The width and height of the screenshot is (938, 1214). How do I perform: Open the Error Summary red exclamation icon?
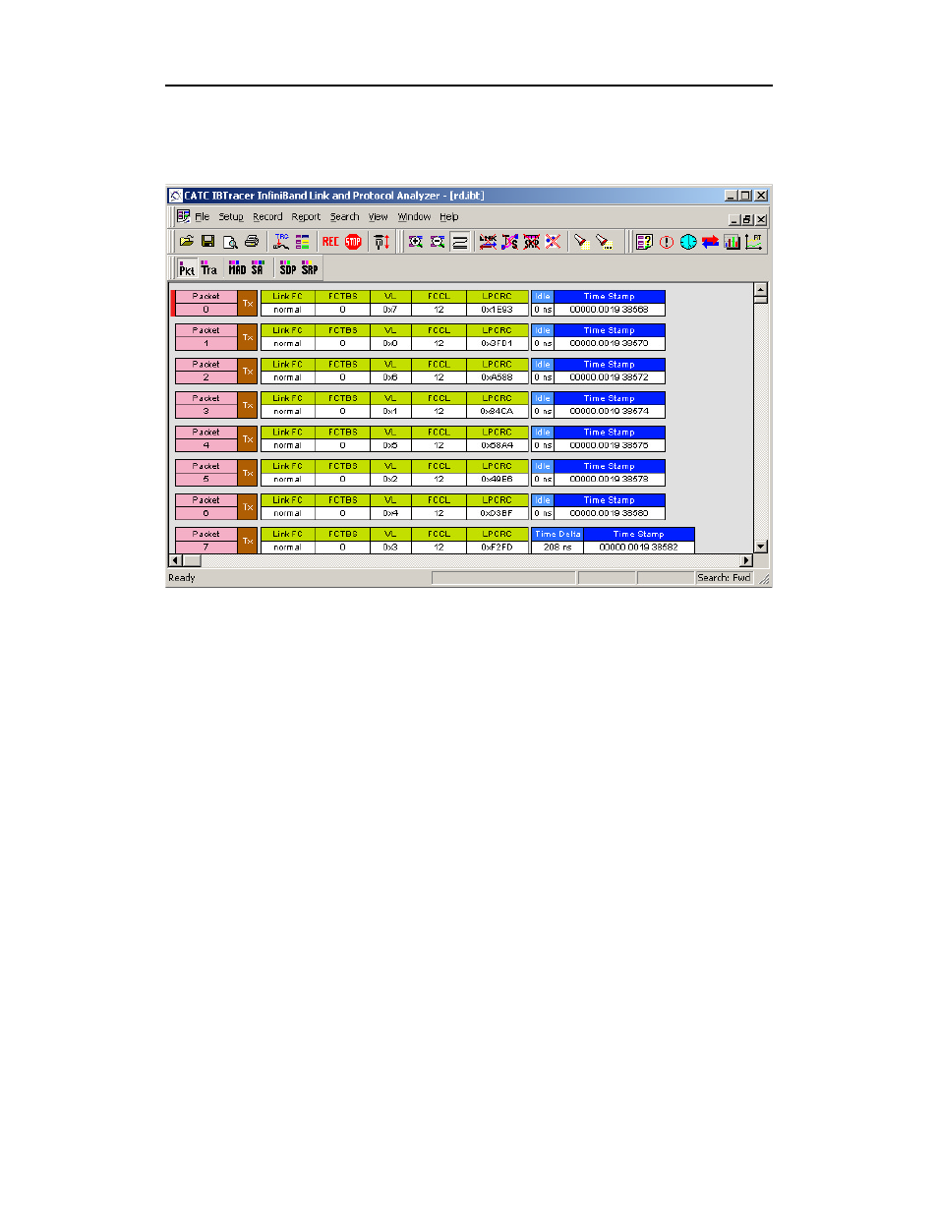pyautogui.click(x=667, y=242)
